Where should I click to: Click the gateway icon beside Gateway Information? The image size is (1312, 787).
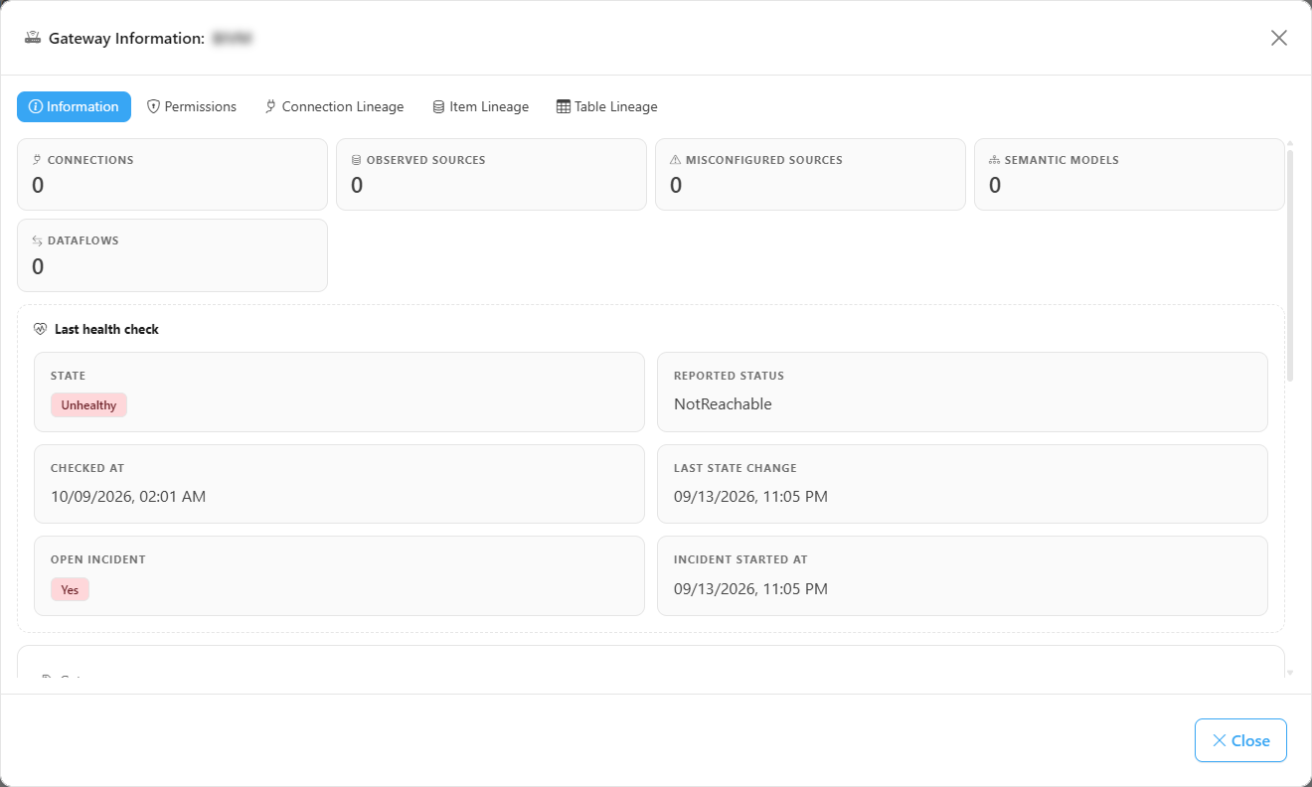click(x=32, y=38)
